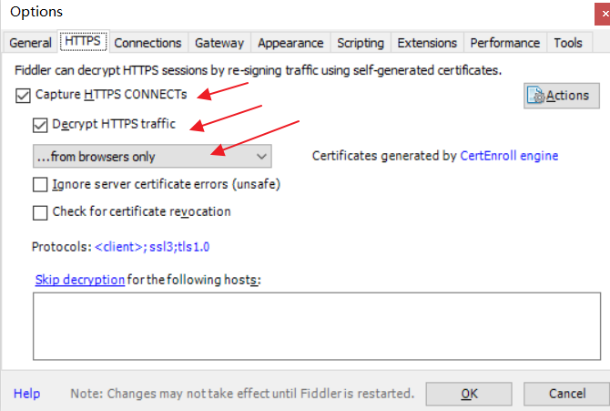
Task: Click the Skip decryption link
Action: click(x=80, y=280)
